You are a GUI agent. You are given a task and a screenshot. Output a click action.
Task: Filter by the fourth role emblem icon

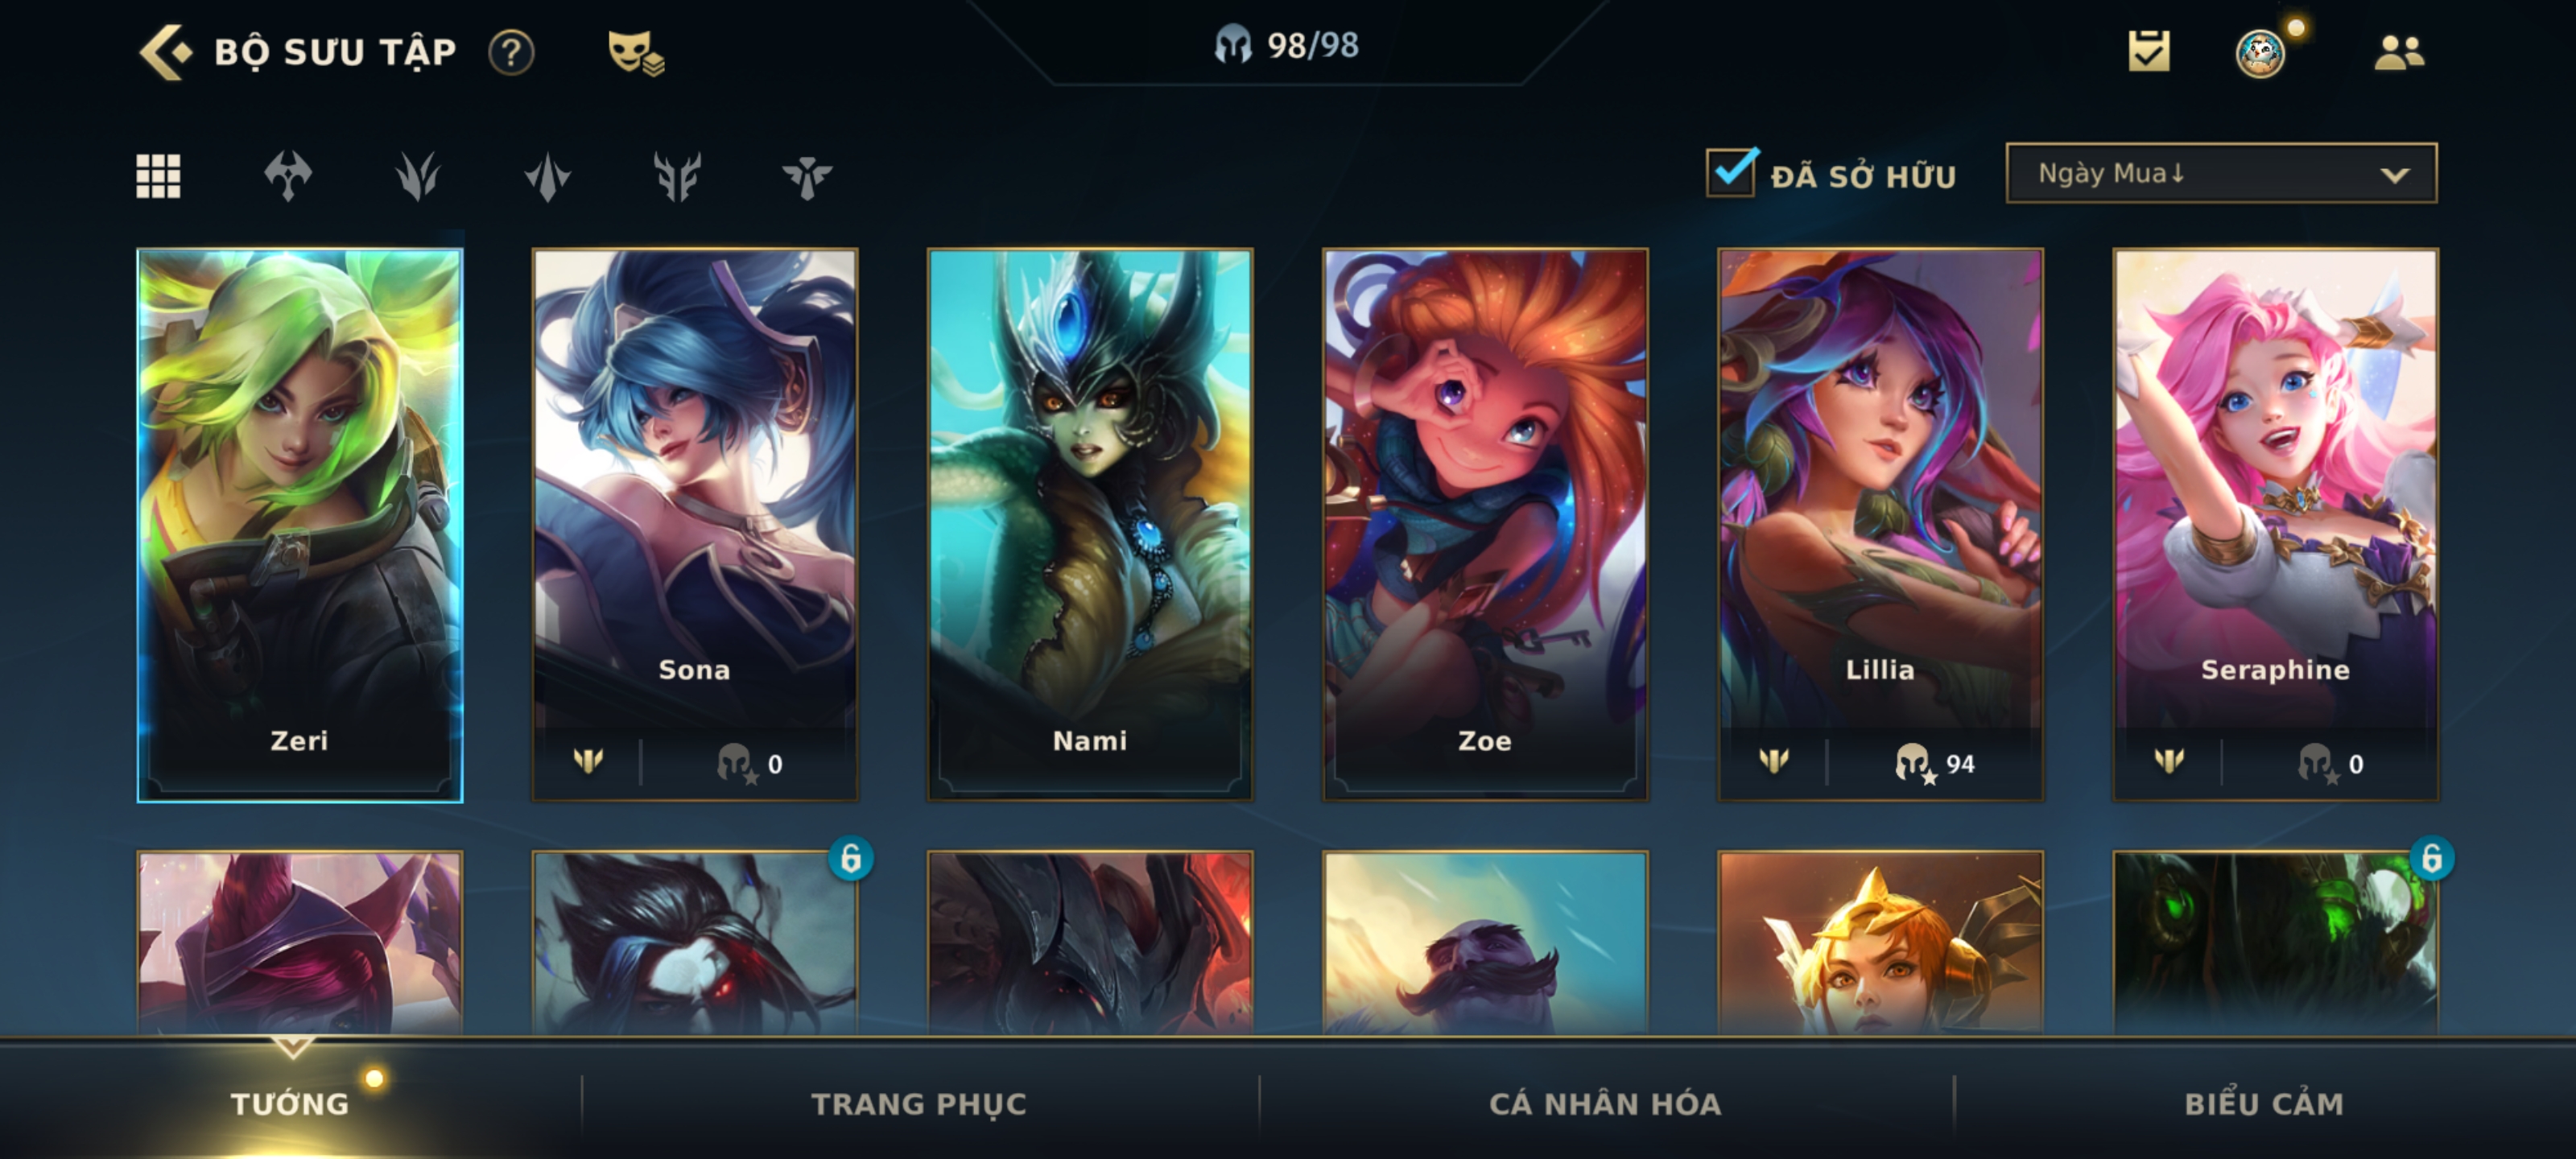click(x=678, y=176)
